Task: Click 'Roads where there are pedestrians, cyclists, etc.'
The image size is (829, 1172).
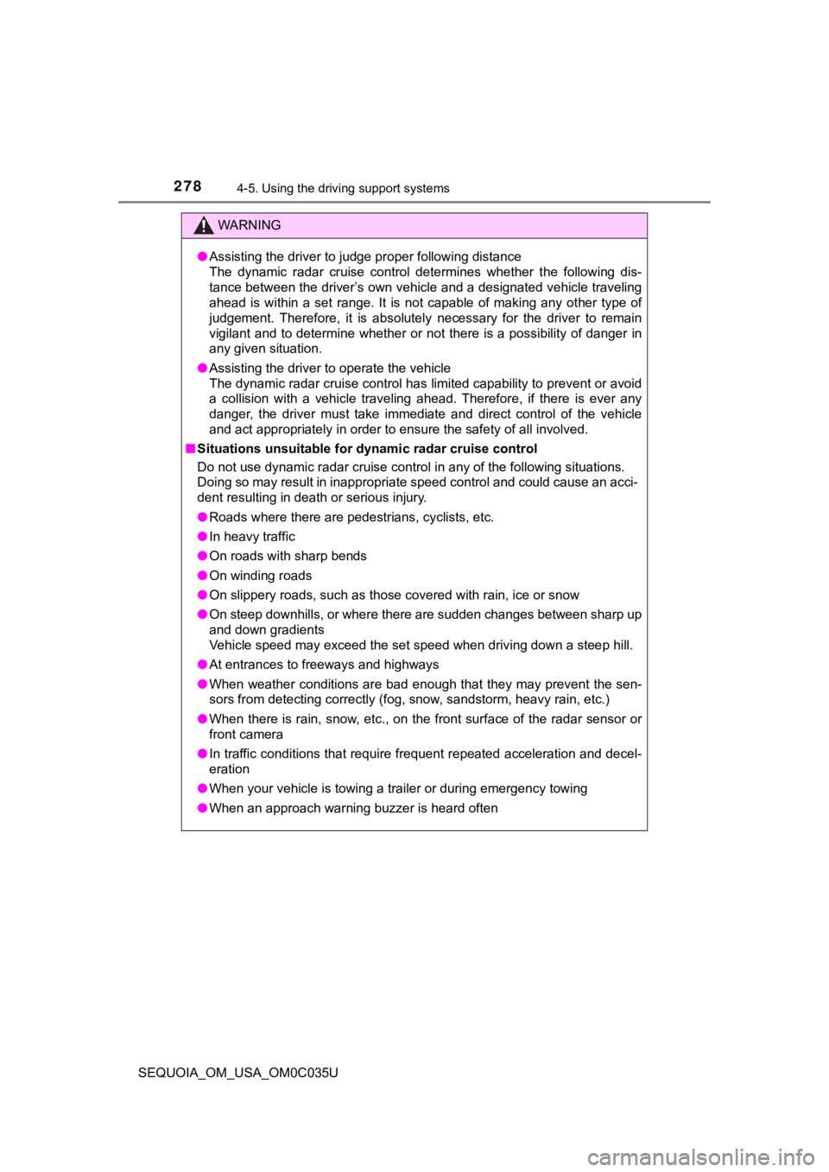Action: point(351,517)
